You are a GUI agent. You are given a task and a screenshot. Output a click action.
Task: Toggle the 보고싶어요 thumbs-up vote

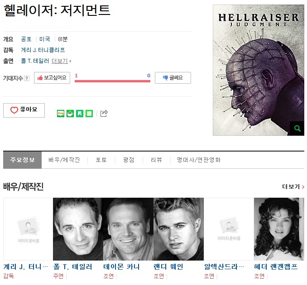[x=52, y=78]
